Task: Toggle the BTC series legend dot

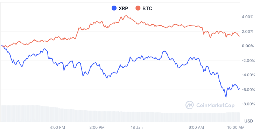Action: 138,8
